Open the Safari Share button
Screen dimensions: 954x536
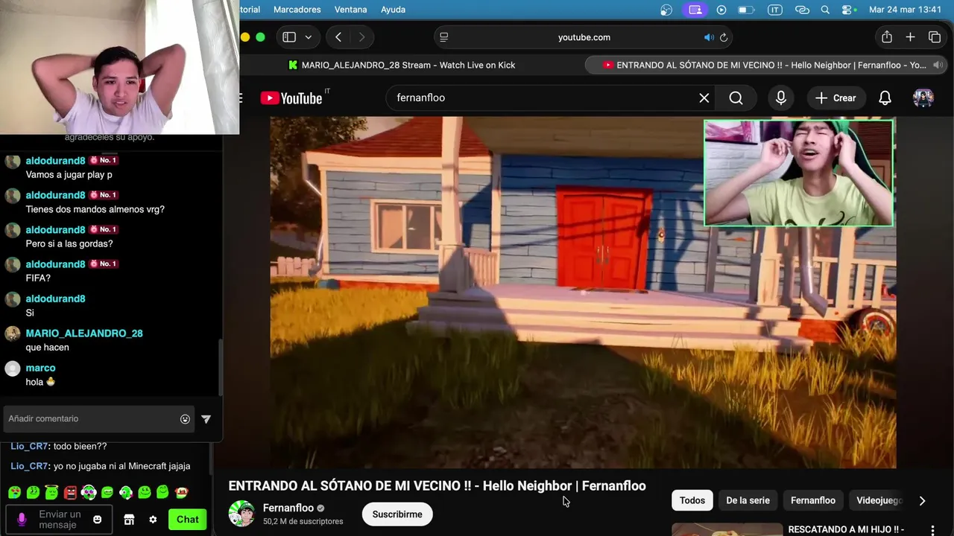pyautogui.click(x=886, y=37)
